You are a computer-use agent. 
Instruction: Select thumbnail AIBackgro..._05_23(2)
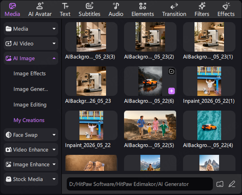(x=150, y=37)
